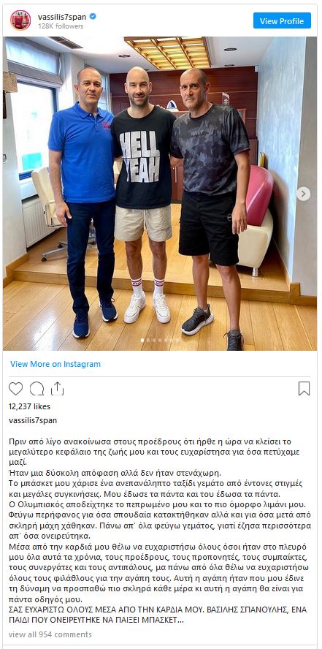Click the View Profile button
Image resolution: width=322 pixels, height=649 pixels.
[282, 20]
